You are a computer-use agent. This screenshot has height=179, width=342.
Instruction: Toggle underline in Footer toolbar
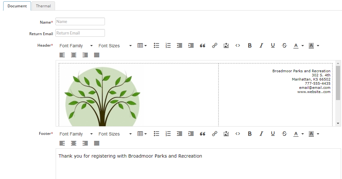(x=273, y=134)
